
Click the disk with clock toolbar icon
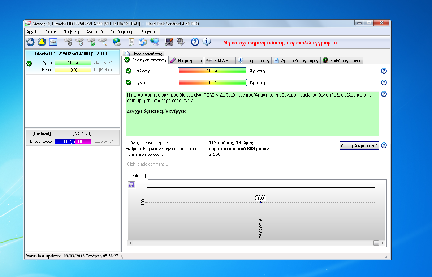point(79,42)
